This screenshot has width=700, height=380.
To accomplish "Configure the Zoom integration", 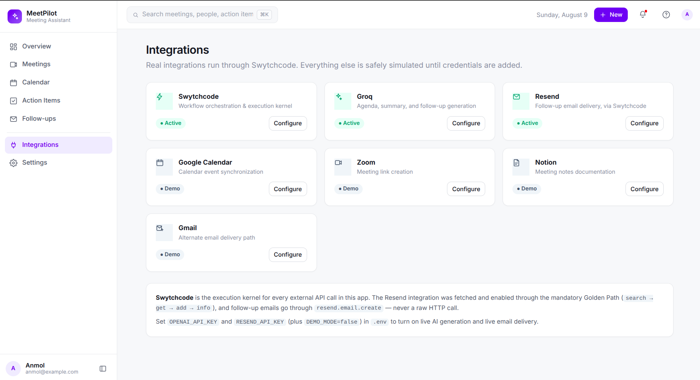I will [x=466, y=189].
